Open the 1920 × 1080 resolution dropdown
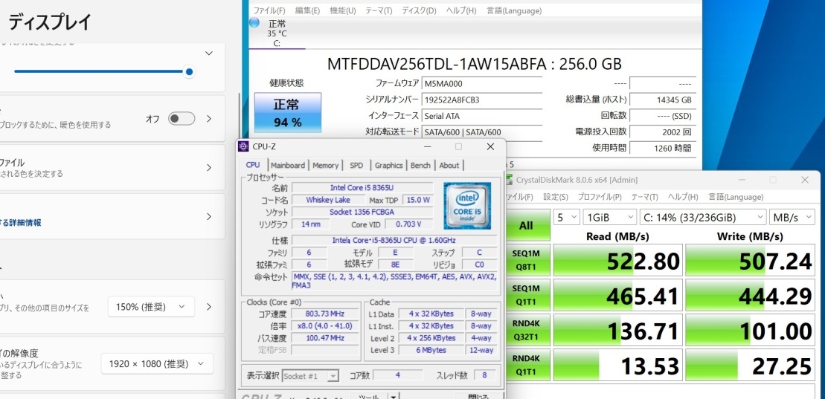The height and width of the screenshot is (399, 825). coord(157,363)
